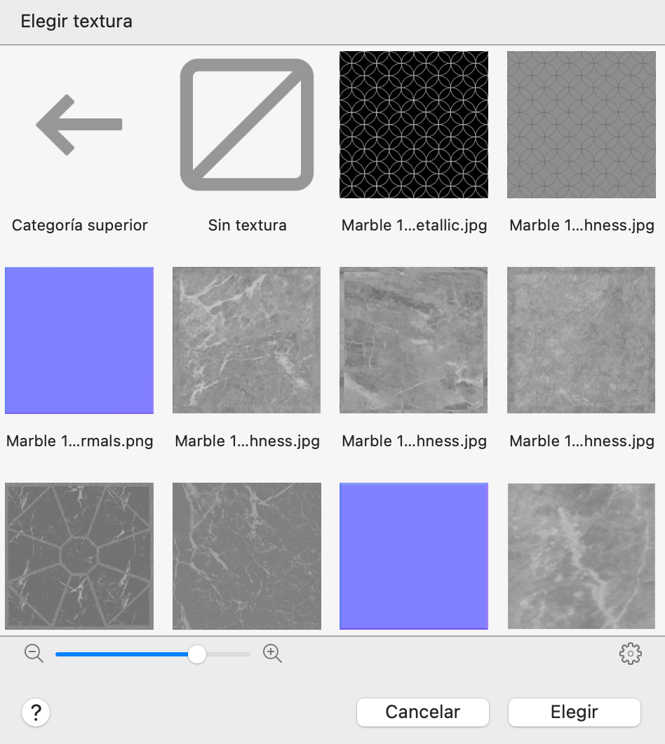The image size is (665, 744).
Task: Pick the marble texture with bright white veins
Action: coord(246,340)
